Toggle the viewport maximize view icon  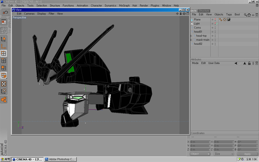188,14
